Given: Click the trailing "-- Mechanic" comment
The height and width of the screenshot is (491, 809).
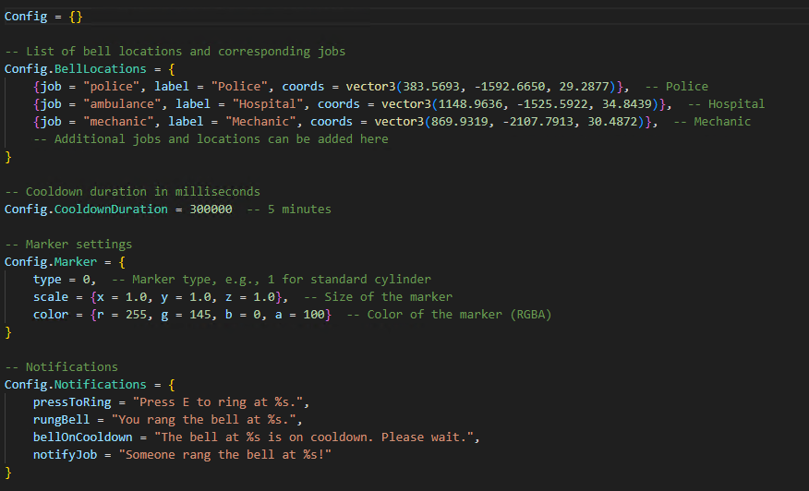Looking at the screenshot, I should click(x=712, y=122).
